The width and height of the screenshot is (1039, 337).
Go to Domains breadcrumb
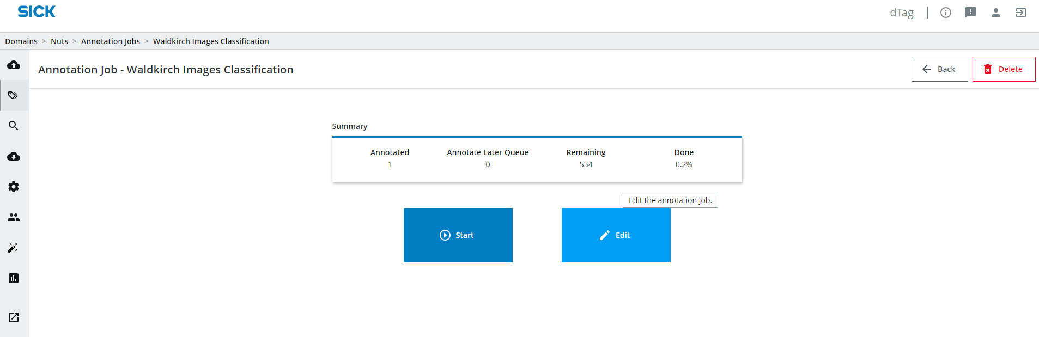coord(21,41)
